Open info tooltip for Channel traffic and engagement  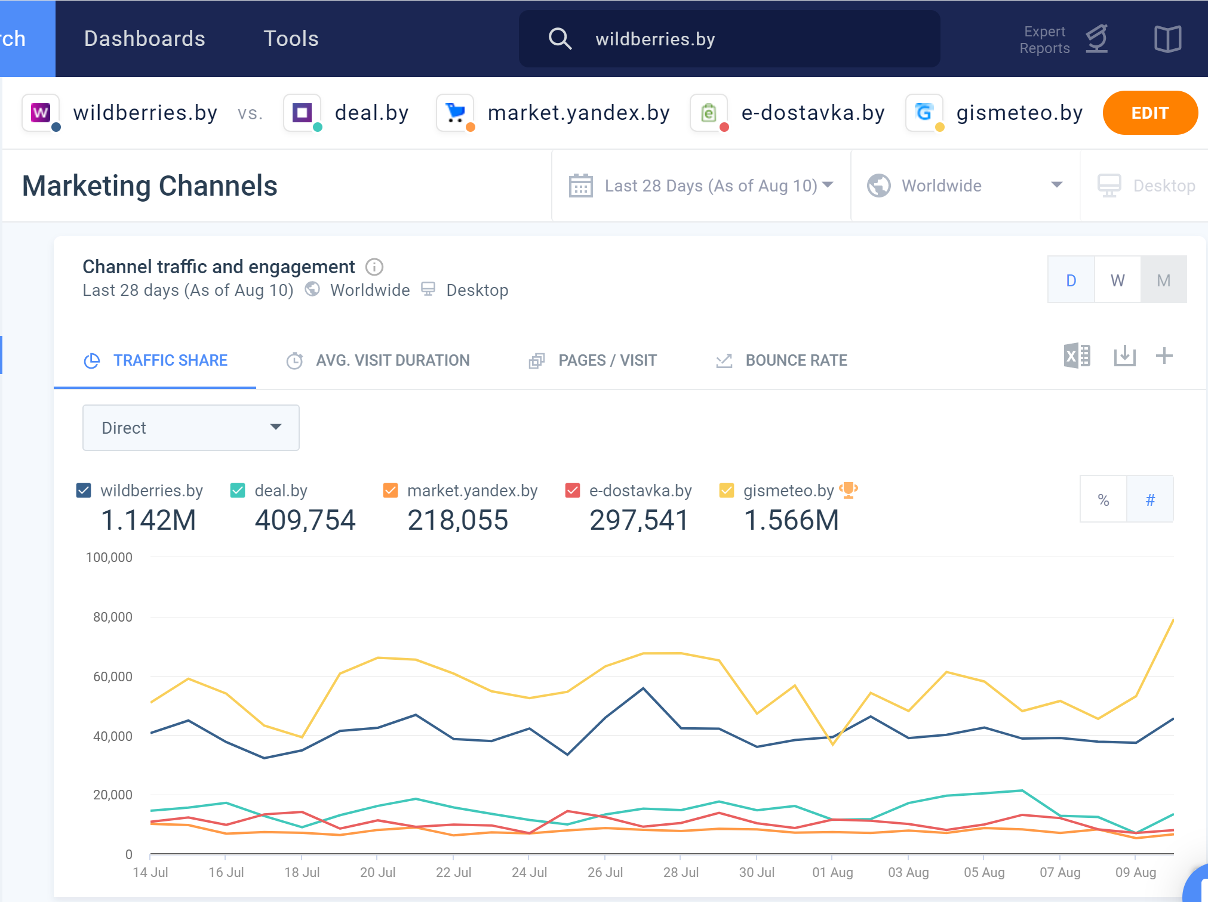pos(374,267)
